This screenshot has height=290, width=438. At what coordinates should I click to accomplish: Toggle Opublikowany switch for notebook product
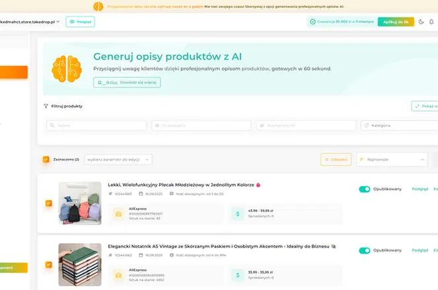364,250
